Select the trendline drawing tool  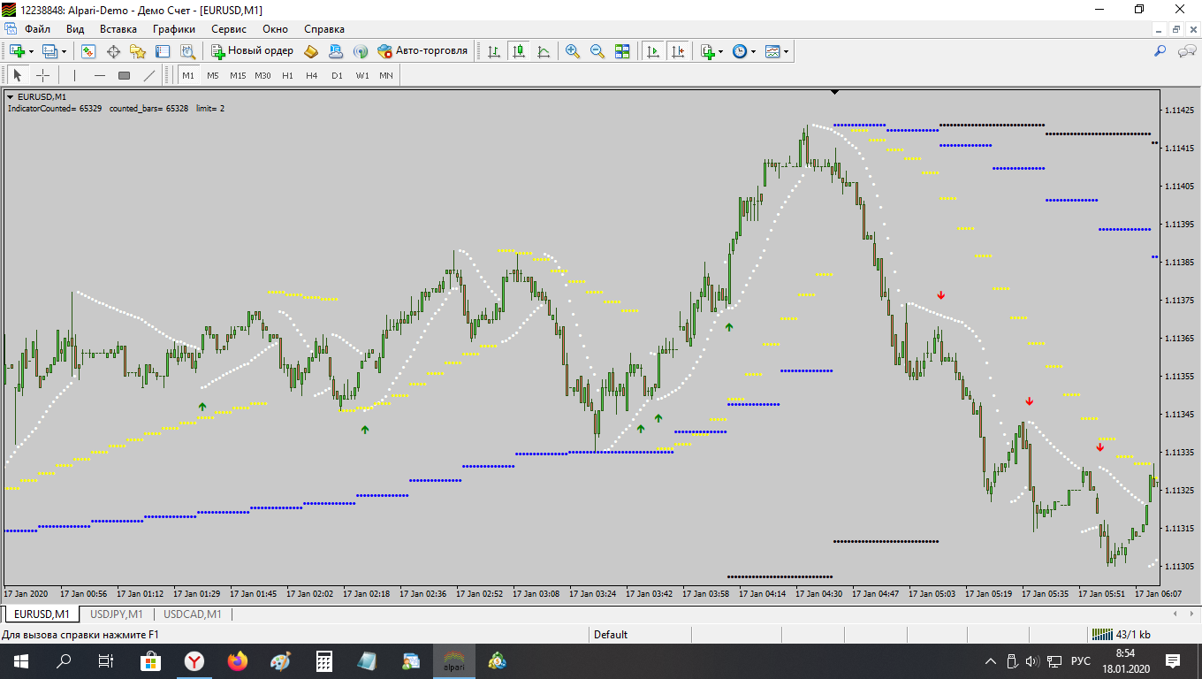click(x=149, y=75)
